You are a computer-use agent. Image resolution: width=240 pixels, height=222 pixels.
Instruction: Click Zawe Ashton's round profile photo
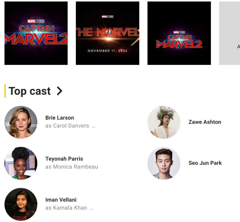pos(164,122)
